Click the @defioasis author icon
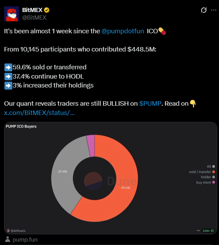 click(8, 231)
